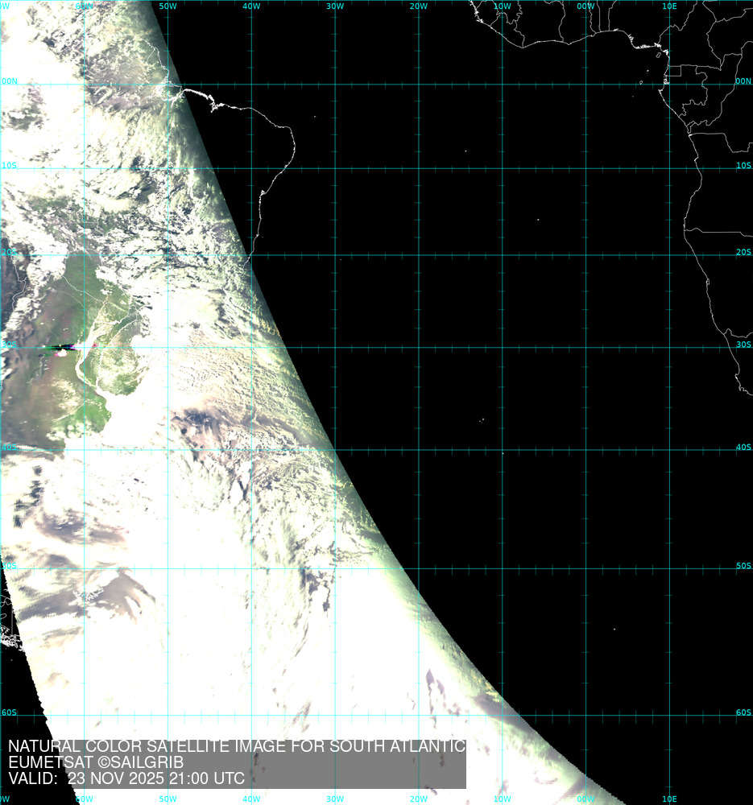Select the VALID 23 NOV 2025 timestamp text
The image size is (753, 805).
point(126,778)
